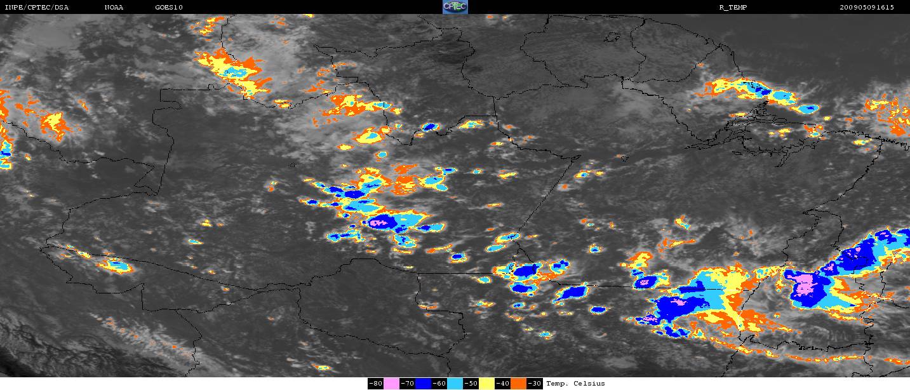Screen dimensions: 910x390
Task: Click the -80 legend label
Action: [x=375, y=384]
